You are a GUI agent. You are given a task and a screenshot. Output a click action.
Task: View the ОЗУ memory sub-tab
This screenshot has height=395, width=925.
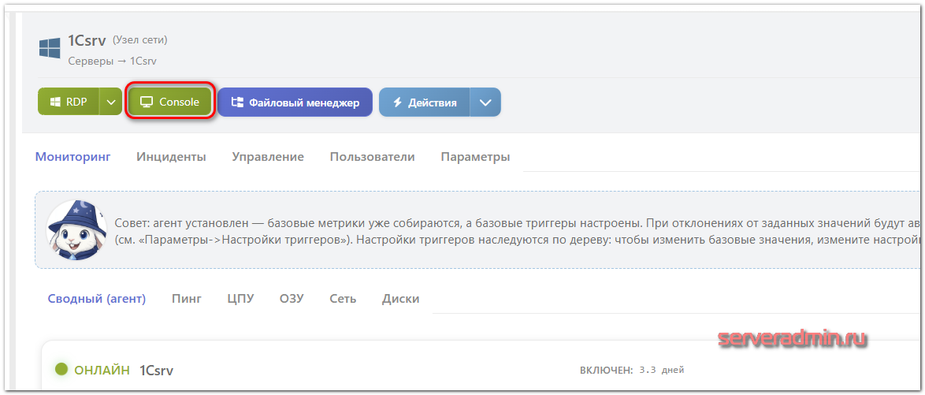(x=292, y=298)
